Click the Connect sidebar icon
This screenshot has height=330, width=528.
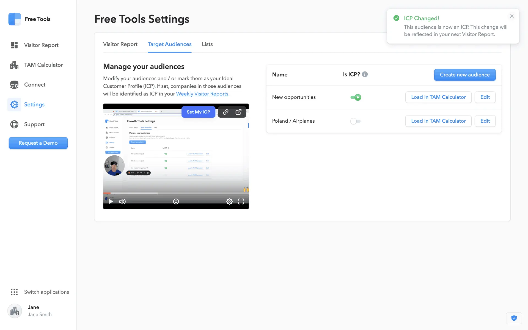pos(14,85)
